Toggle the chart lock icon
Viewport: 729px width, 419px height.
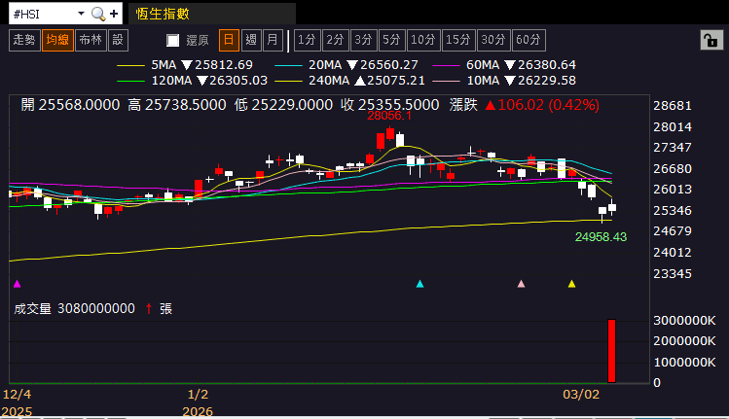[x=711, y=41]
